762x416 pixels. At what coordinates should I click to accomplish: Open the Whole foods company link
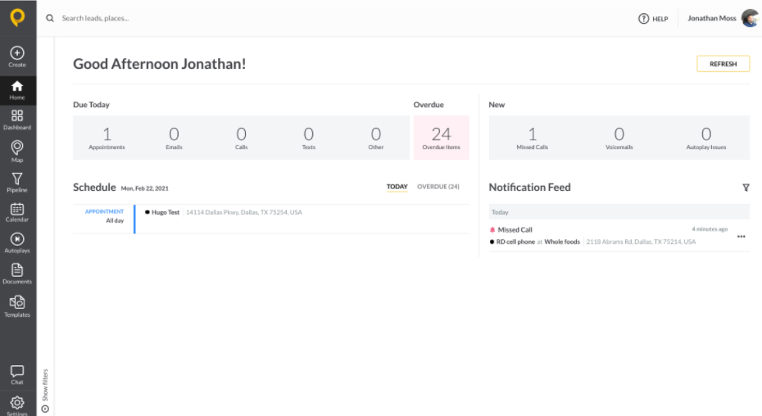pyautogui.click(x=562, y=242)
